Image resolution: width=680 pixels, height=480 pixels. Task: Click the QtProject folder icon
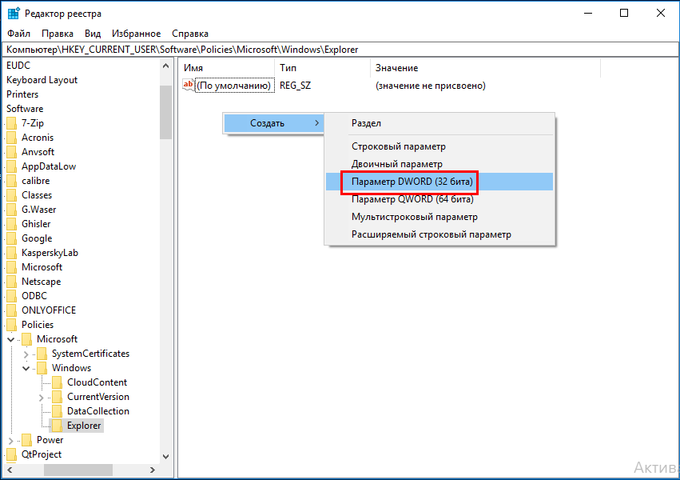(x=12, y=454)
